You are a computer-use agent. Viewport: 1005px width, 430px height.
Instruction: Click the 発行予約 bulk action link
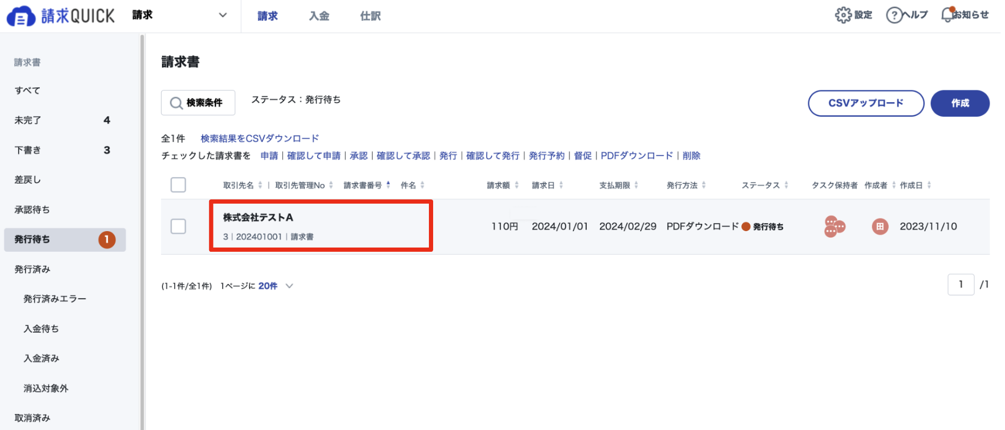tap(546, 155)
